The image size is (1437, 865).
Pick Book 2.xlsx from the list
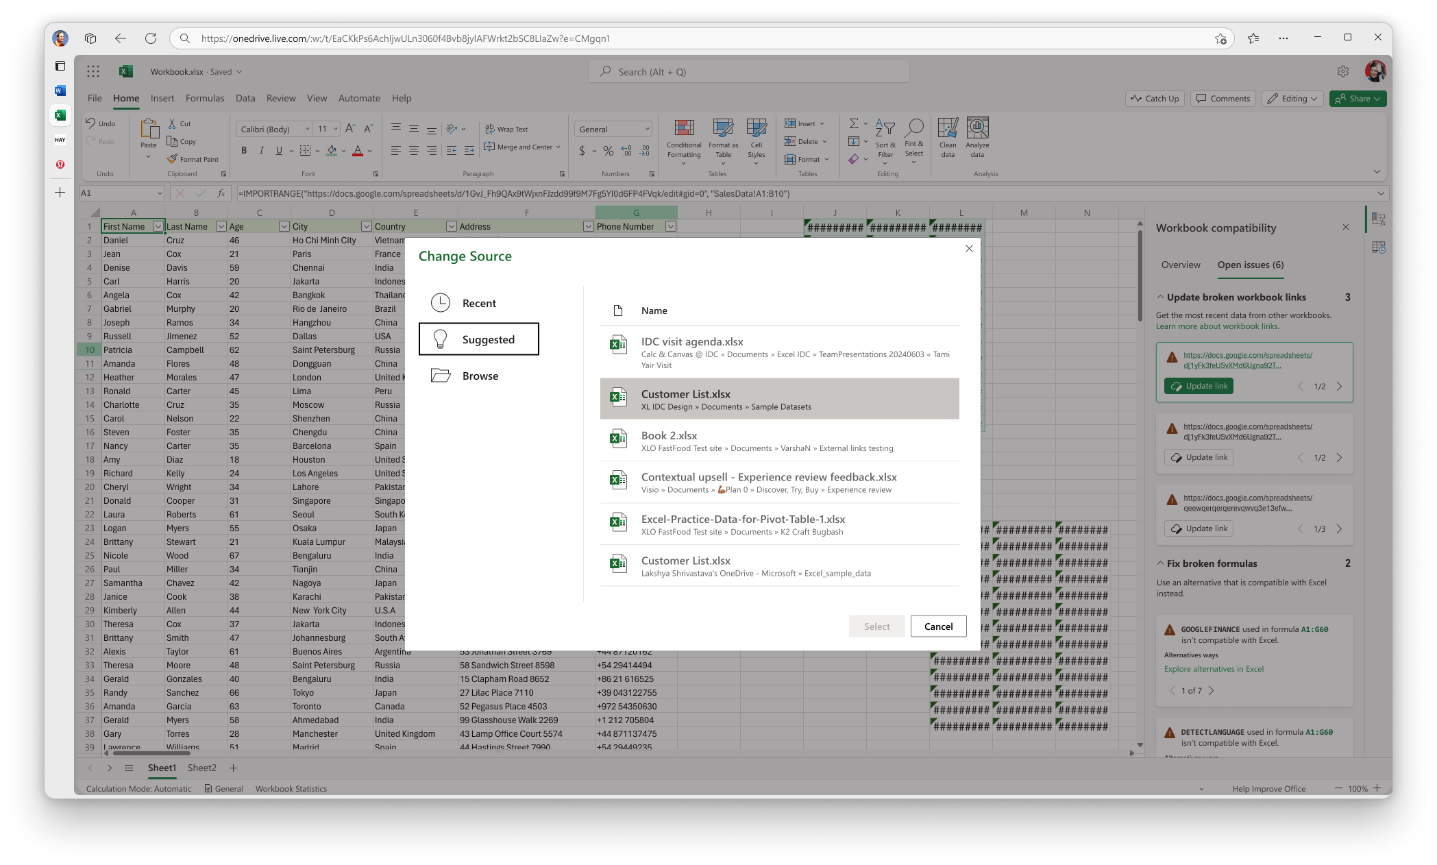coord(779,441)
